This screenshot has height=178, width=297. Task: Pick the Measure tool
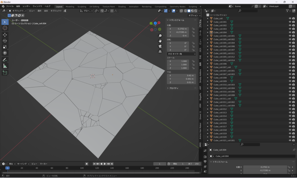click(5, 66)
